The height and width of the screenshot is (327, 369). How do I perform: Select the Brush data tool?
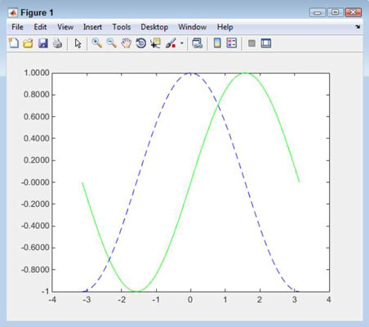[x=171, y=43]
